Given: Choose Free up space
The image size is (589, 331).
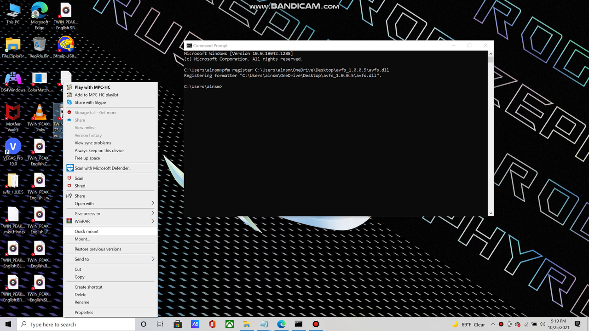Looking at the screenshot, I should point(110,158).
